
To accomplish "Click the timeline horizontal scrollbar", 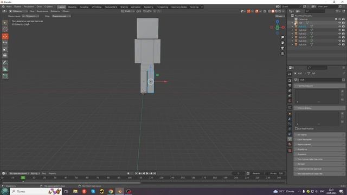I will [x=71, y=183].
